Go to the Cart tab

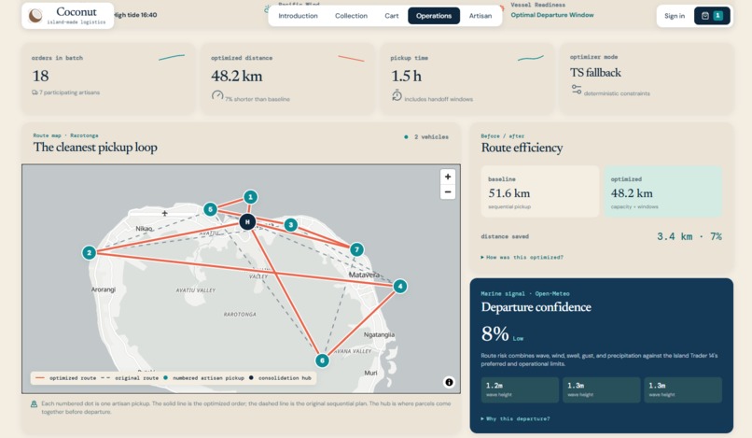coord(391,16)
